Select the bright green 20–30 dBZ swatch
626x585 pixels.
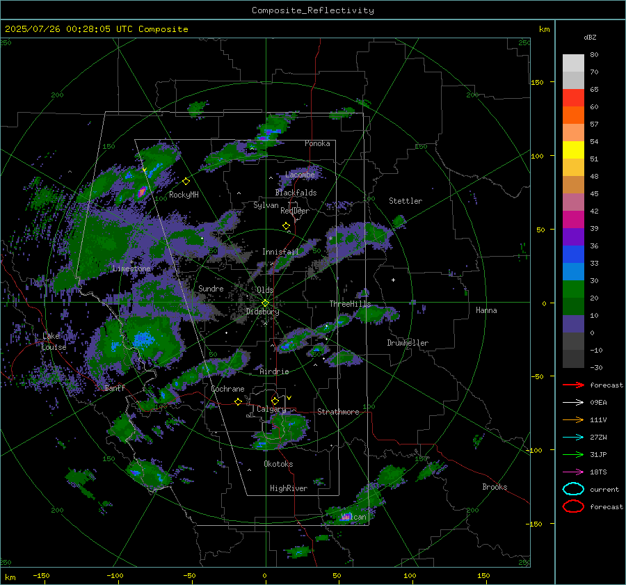pyautogui.click(x=573, y=289)
